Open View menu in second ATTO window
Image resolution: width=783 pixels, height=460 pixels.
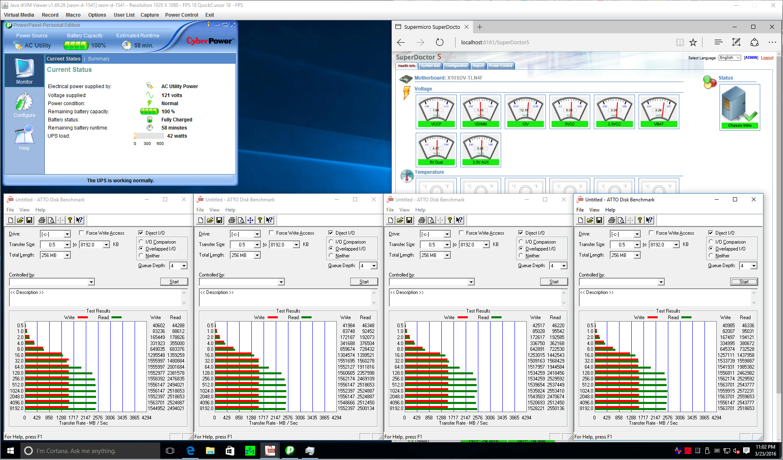point(214,210)
